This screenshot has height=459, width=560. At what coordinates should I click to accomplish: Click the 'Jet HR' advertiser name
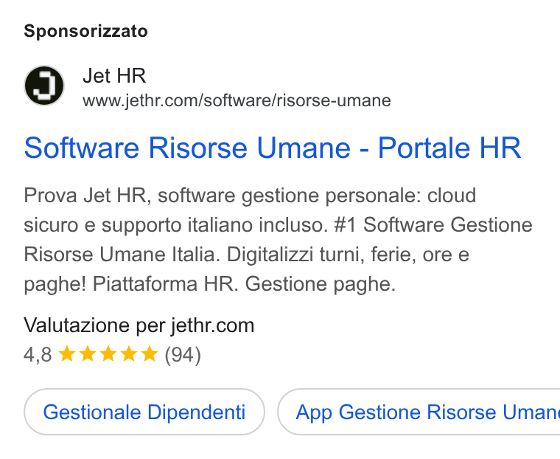[114, 76]
